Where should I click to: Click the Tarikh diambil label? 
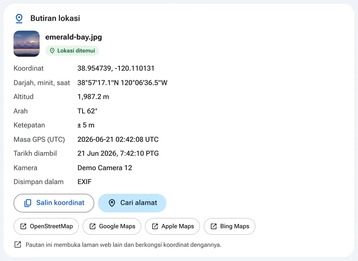(x=35, y=154)
